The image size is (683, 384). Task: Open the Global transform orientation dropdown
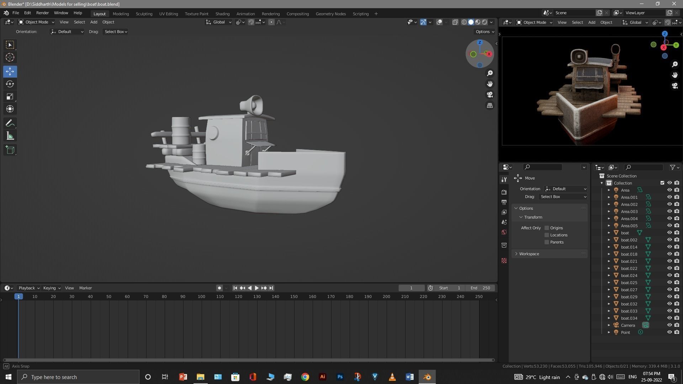(218, 22)
